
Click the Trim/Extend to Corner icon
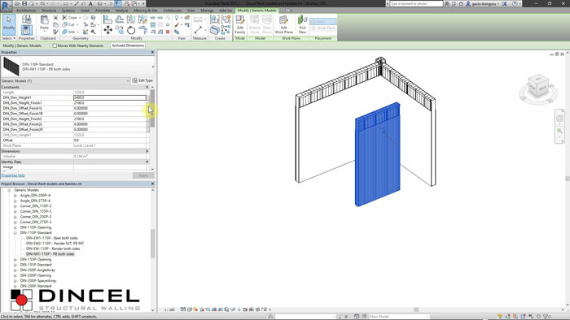tap(142, 30)
